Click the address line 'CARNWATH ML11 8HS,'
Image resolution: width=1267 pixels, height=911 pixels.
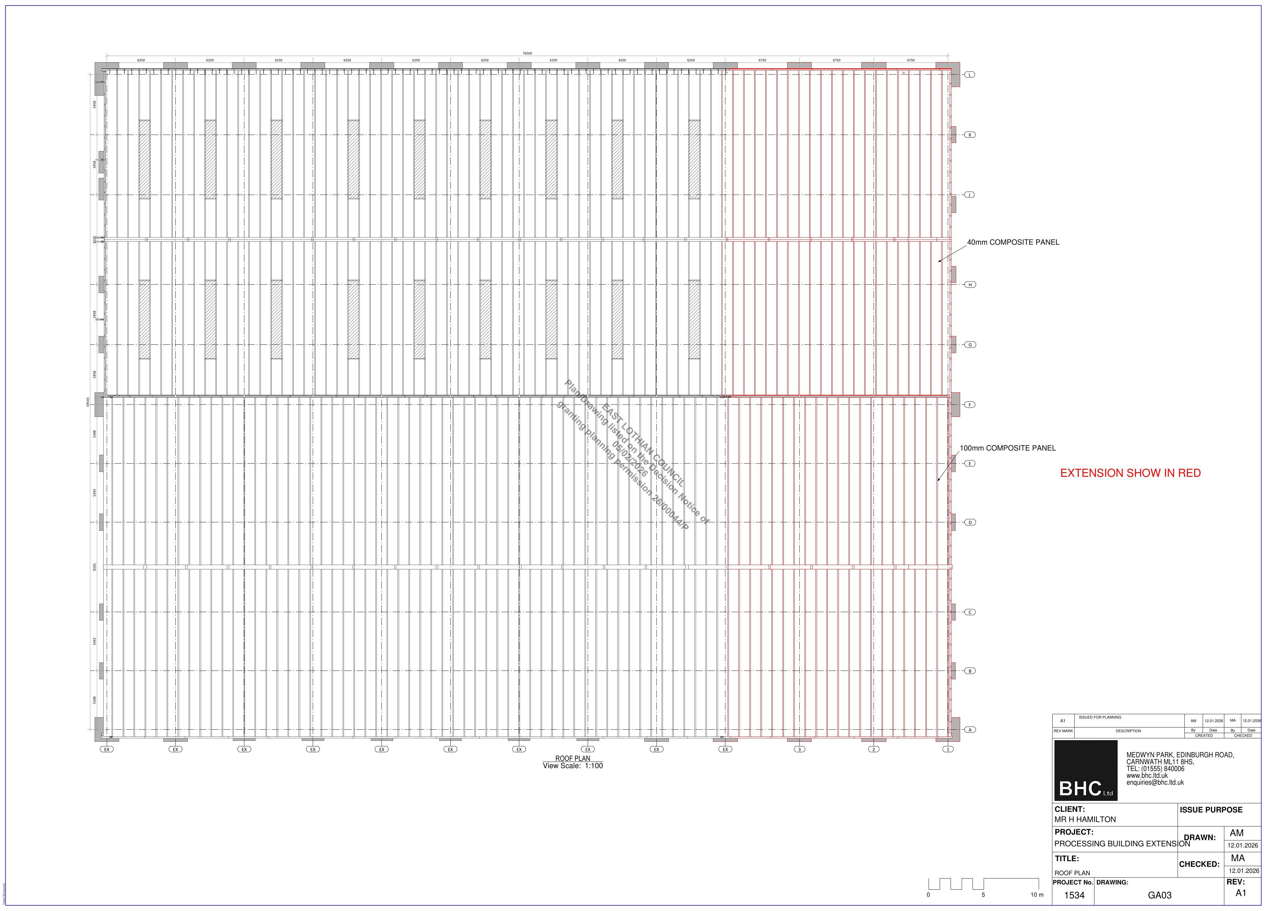pyautogui.click(x=1160, y=762)
